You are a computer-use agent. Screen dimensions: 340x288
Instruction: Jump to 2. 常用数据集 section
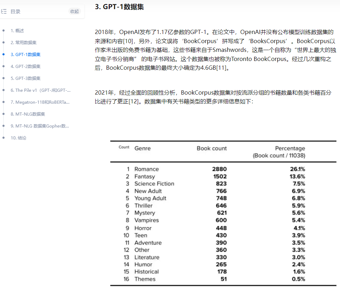(x=23, y=42)
